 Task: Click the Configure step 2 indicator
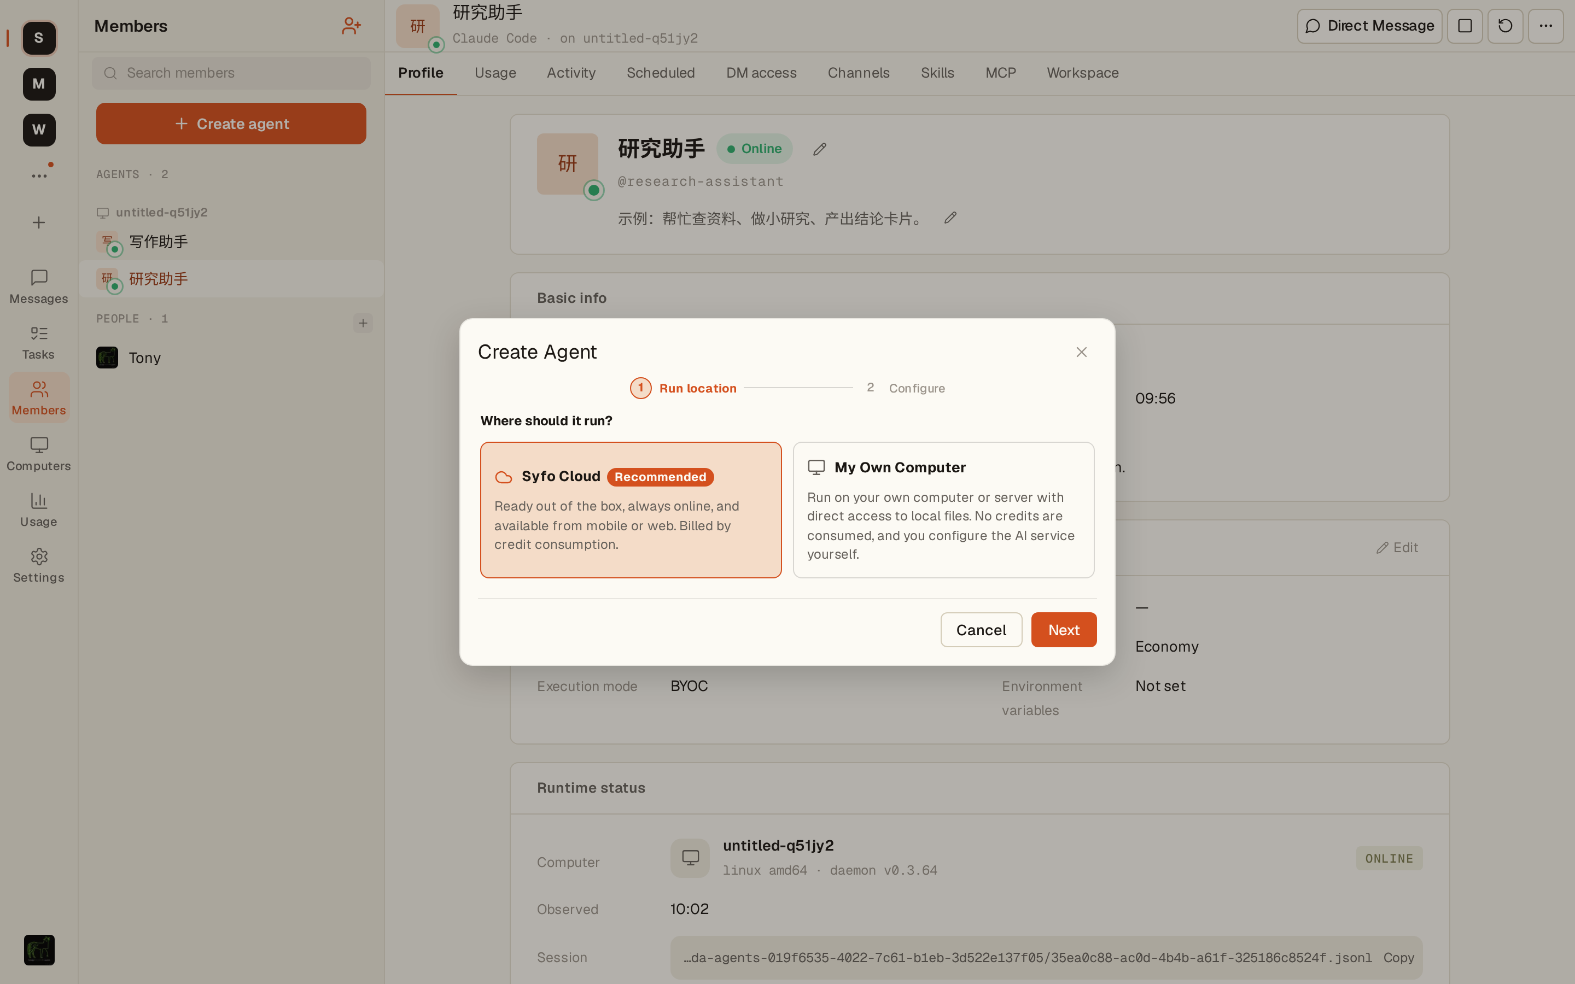click(x=905, y=388)
